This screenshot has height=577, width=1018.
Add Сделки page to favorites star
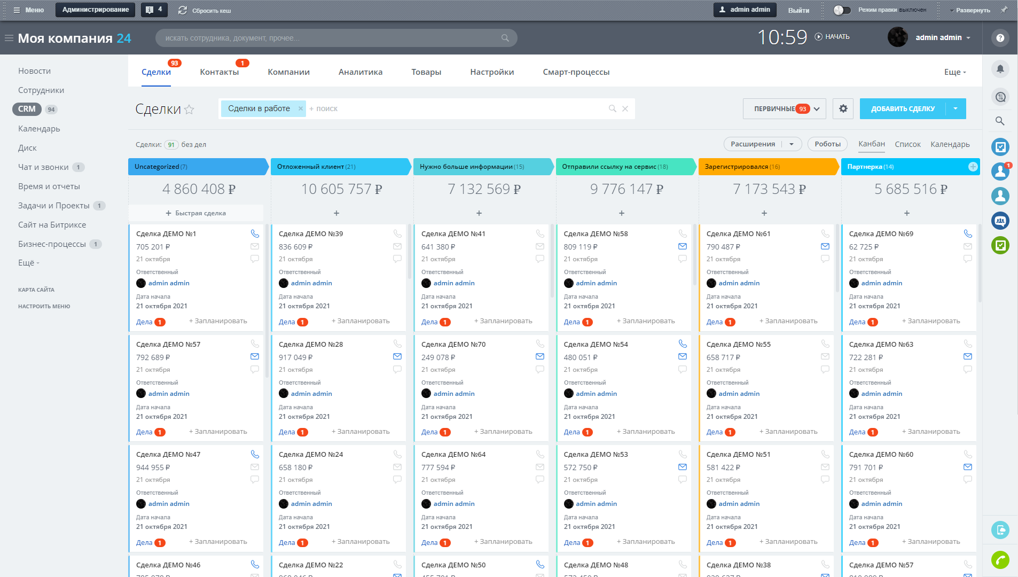[189, 110]
